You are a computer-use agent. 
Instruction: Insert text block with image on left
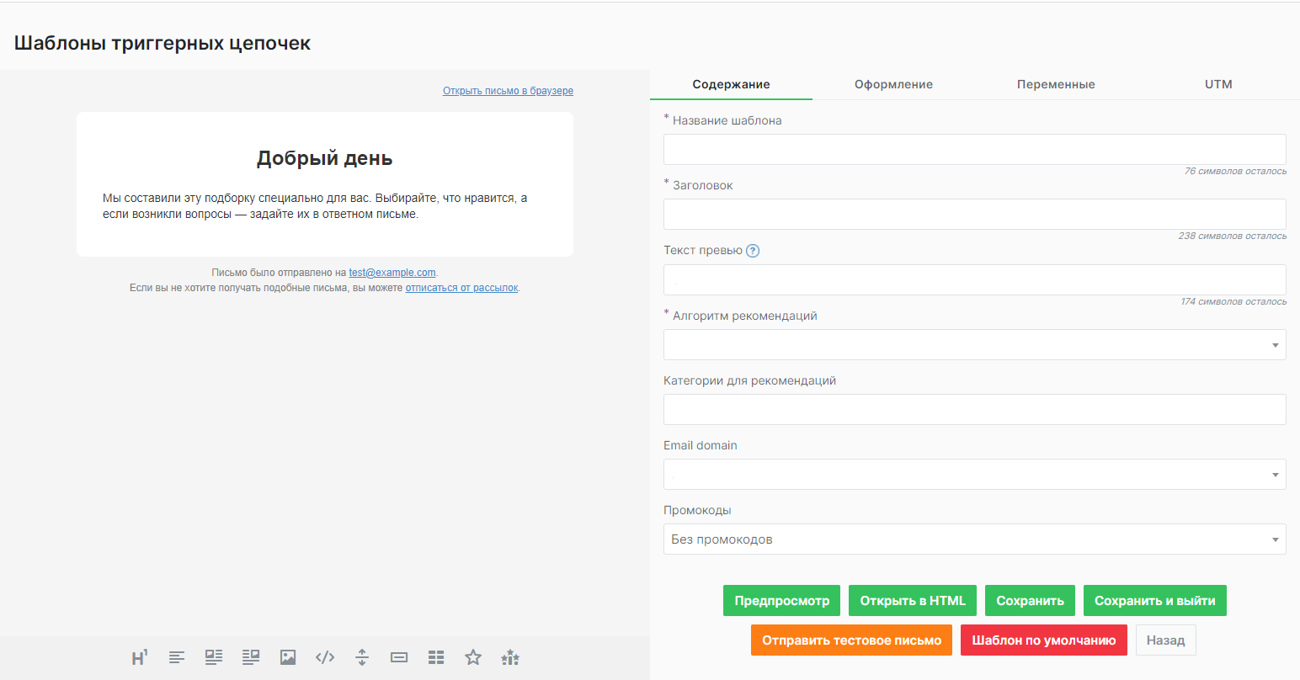coord(213,657)
